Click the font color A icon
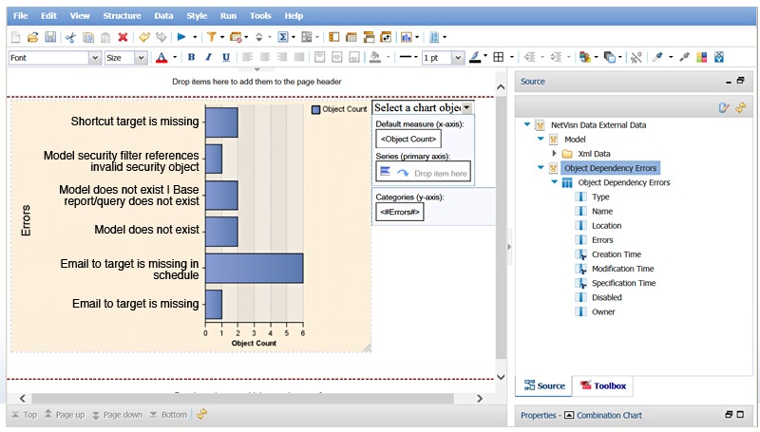760x432 pixels. [161, 58]
